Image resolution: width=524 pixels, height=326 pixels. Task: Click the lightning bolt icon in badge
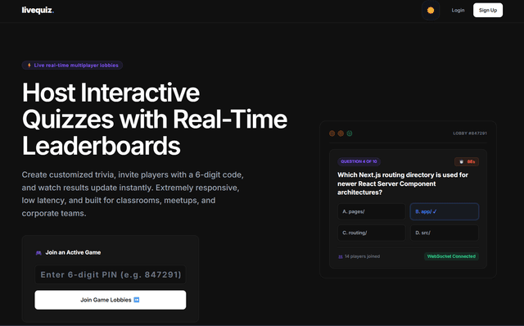pos(29,66)
